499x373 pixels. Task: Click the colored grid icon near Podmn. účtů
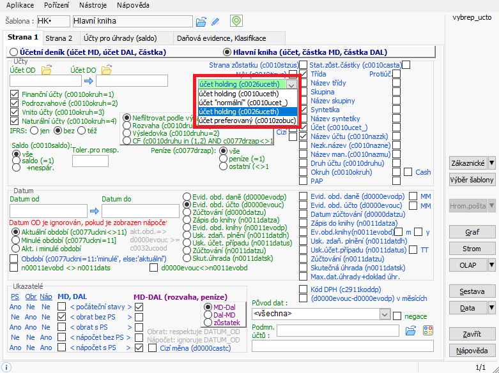click(427, 330)
